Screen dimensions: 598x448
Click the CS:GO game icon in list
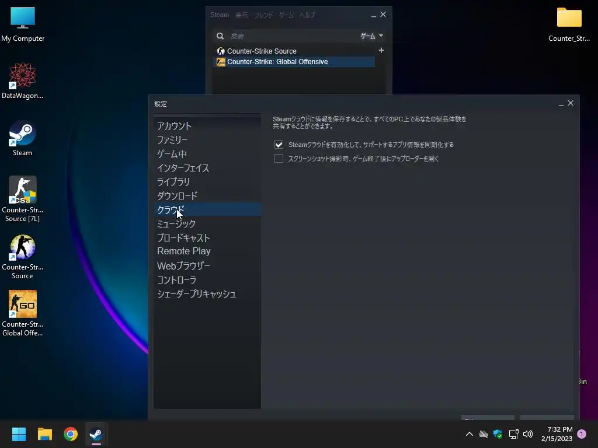coord(221,62)
